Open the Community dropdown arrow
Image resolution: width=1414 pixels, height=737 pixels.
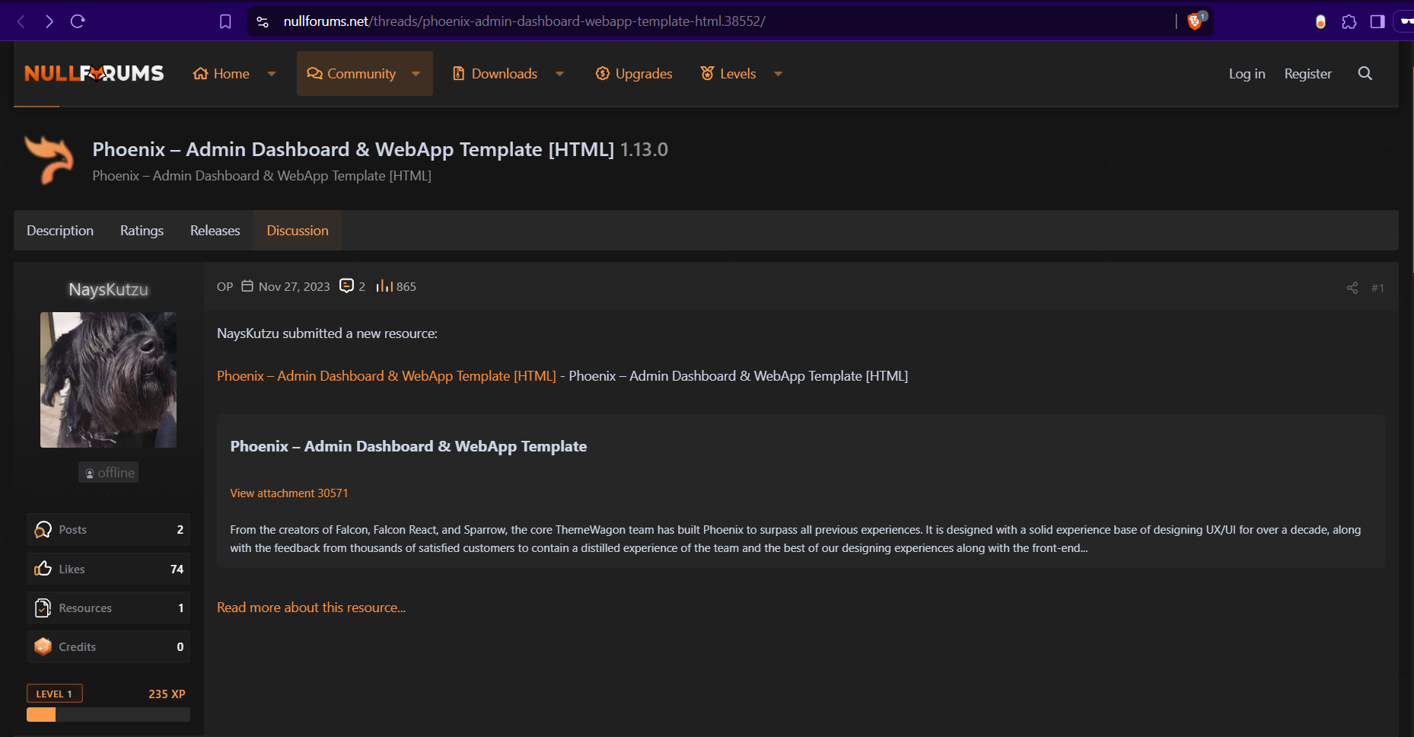[x=416, y=73]
